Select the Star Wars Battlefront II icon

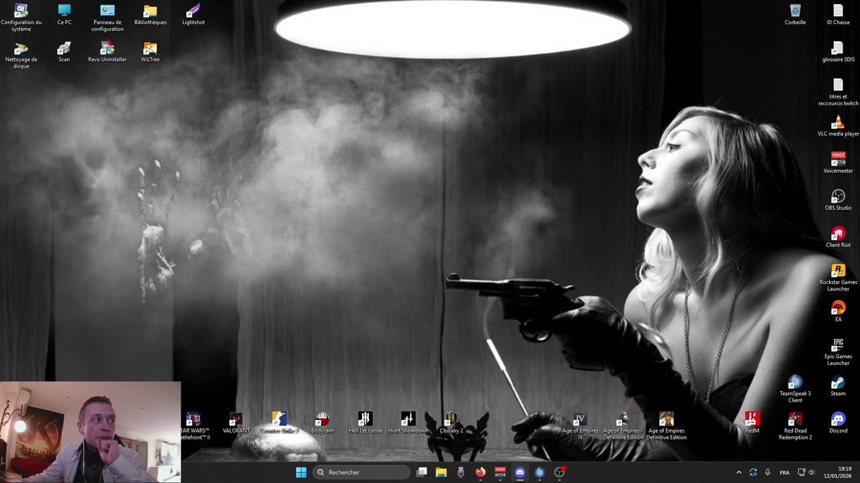point(194,426)
